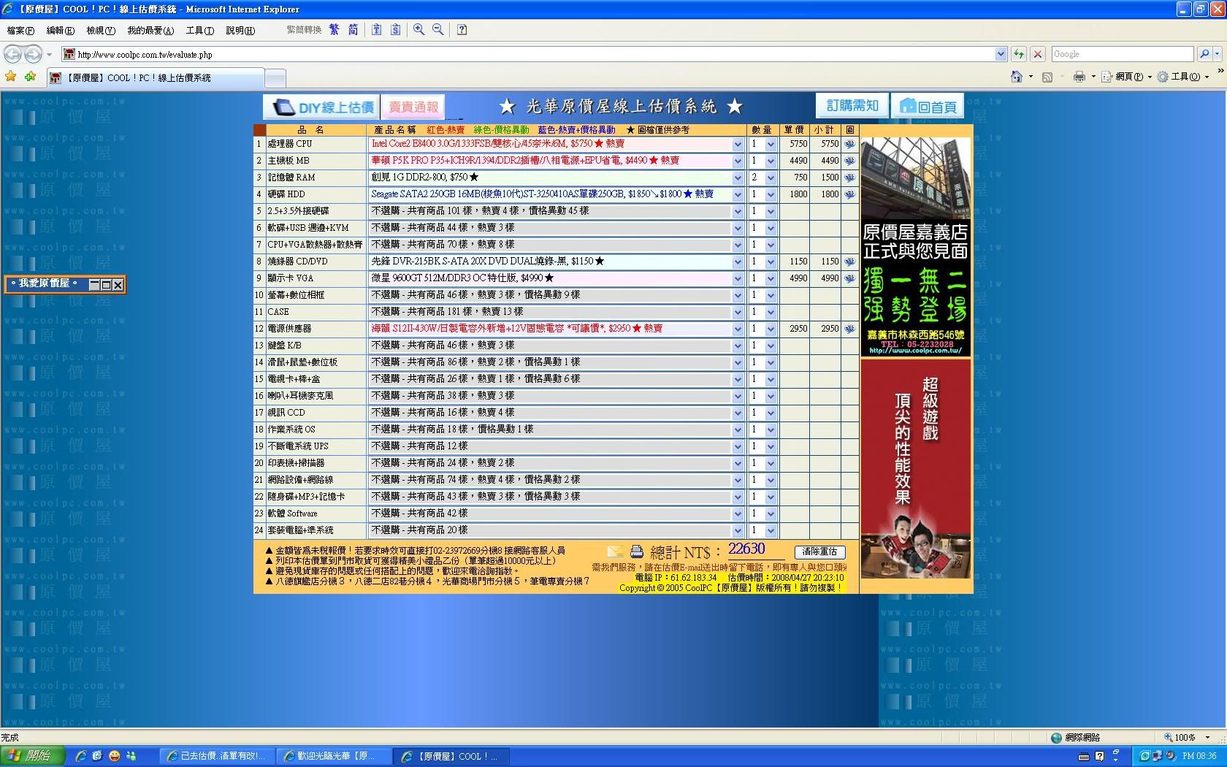The width and height of the screenshot is (1227, 767).
Task: Click the new blank tab button
Action: (x=275, y=78)
